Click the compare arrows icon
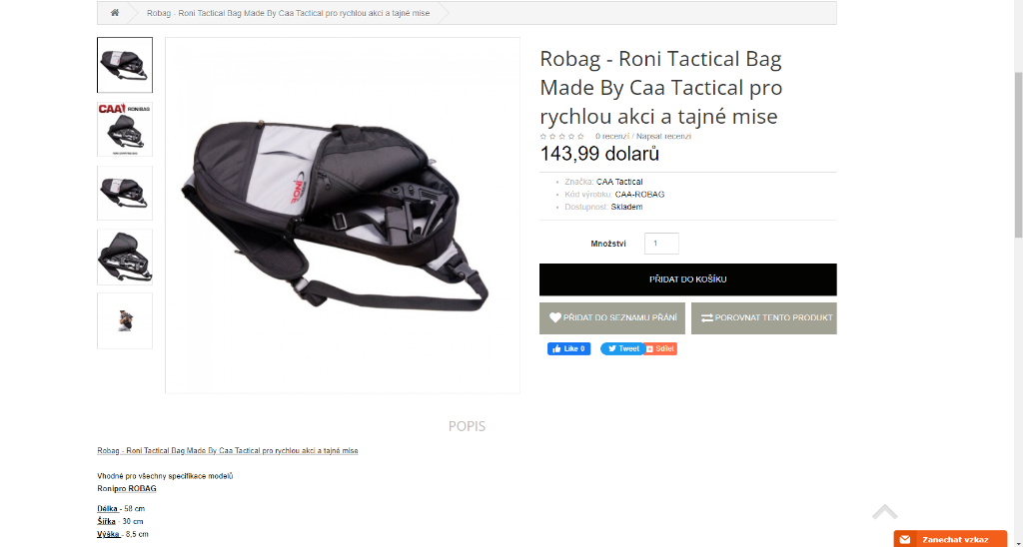The height and width of the screenshot is (547, 1023). click(x=707, y=318)
